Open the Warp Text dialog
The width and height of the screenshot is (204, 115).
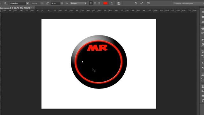[x=112, y=3]
